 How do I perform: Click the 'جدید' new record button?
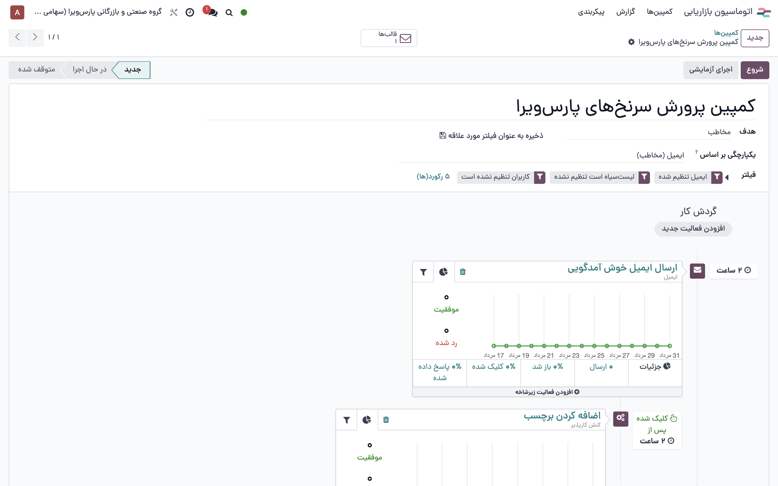tap(754, 38)
